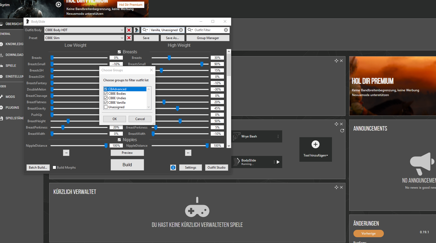
Task: Launch Outfit Studio
Action: pos(217,168)
